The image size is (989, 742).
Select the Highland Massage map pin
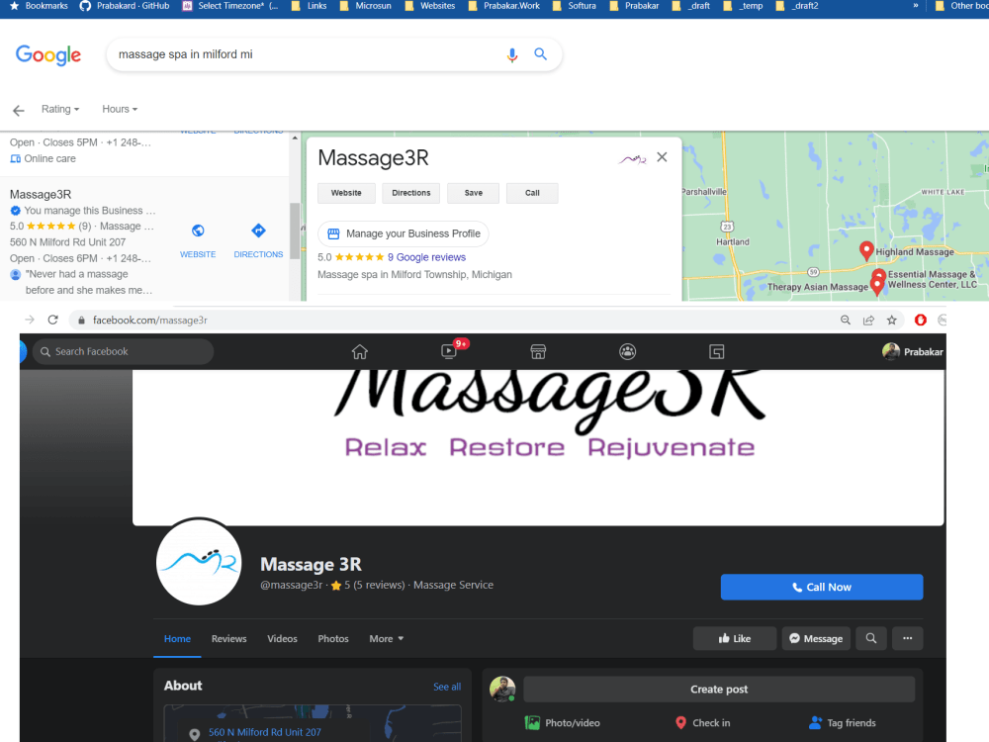tap(866, 251)
